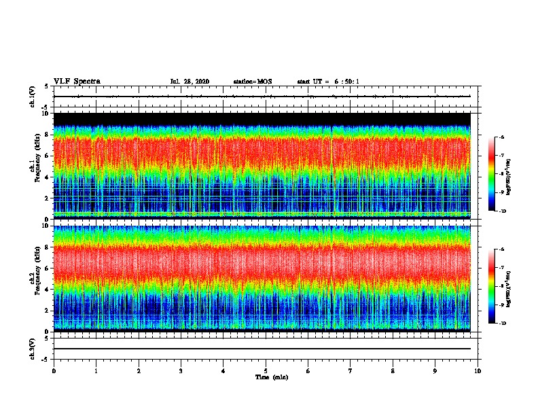Click the "ch.1(V)" axis label
This screenshot has width=538, height=416.
[x=33, y=97]
